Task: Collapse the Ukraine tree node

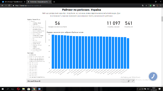Action: click(28, 21)
